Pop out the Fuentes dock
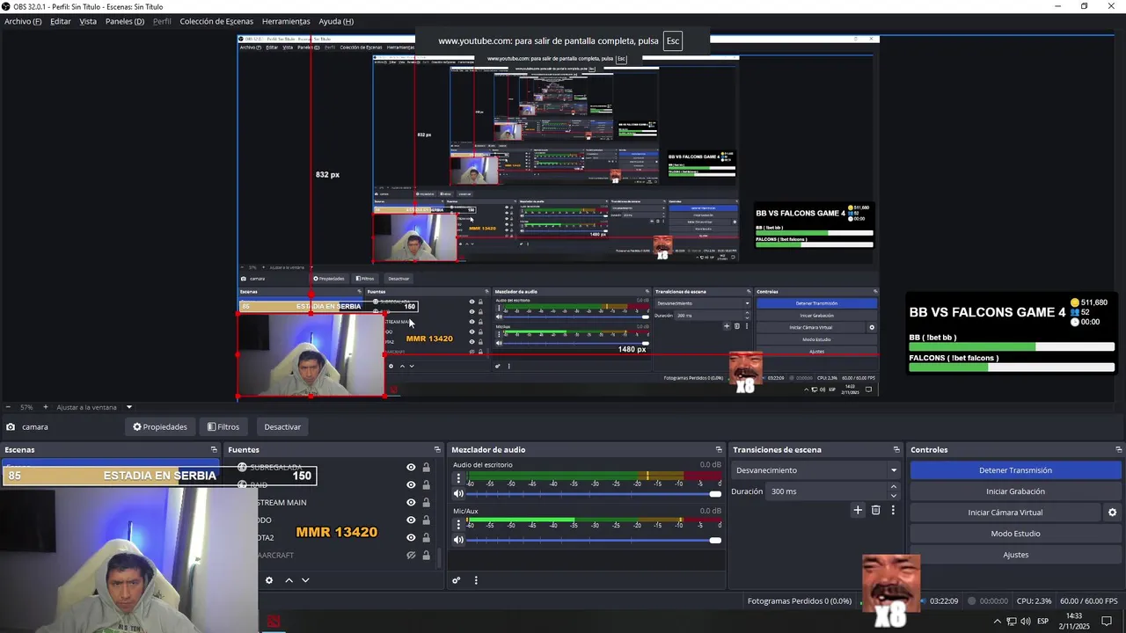 pyautogui.click(x=437, y=449)
